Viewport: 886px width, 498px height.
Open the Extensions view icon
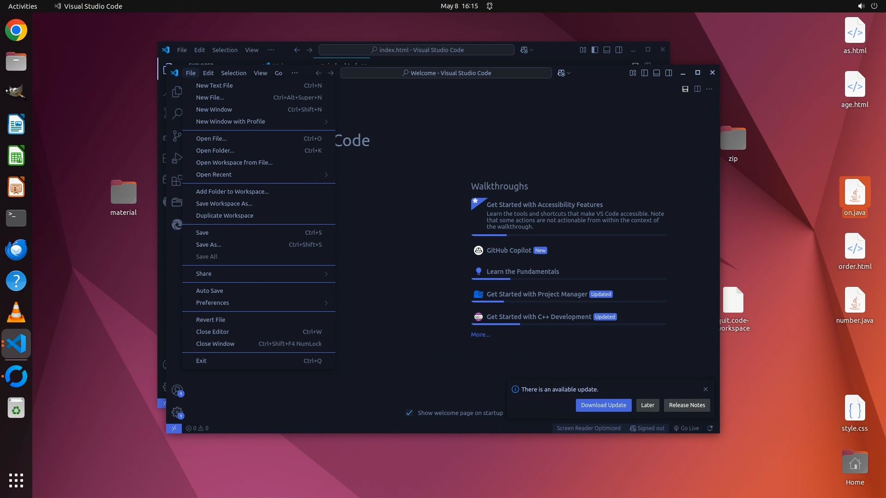click(x=177, y=180)
